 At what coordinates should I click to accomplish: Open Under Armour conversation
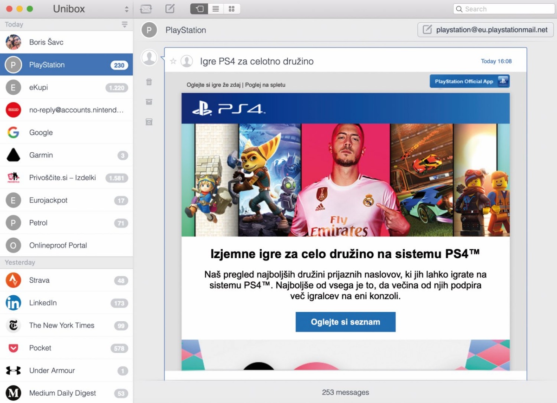point(66,370)
